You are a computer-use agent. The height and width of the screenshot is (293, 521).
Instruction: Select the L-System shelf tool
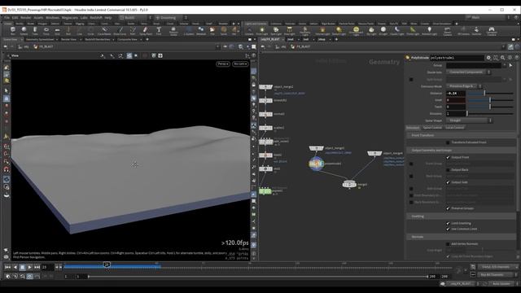click(189, 31)
